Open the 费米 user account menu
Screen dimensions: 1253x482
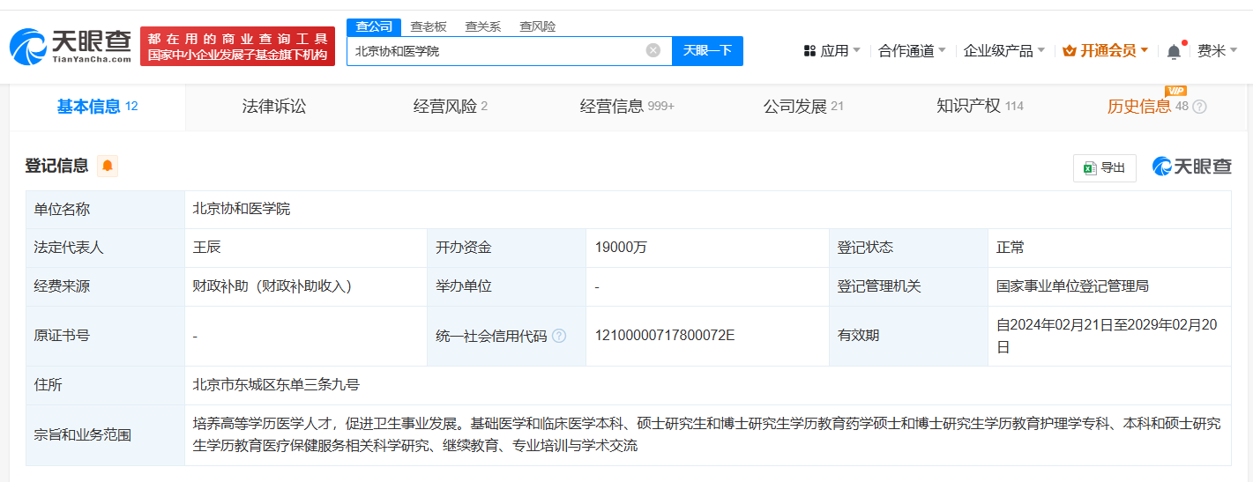pos(1218,51)
